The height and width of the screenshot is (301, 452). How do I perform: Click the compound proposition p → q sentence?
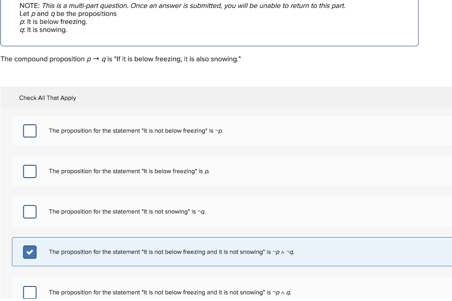[x=121, y=59]
